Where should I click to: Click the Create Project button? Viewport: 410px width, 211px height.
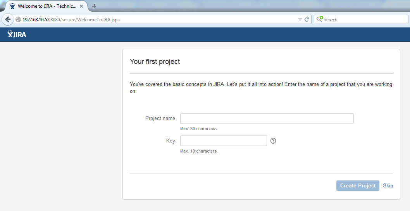(x=358, y=186)
